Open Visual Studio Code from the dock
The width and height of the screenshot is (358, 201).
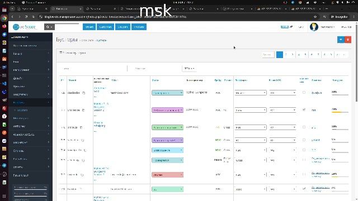coord(4,84)
